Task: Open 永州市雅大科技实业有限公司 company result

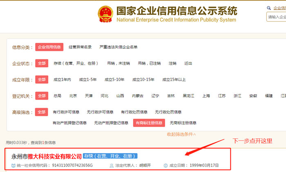Action: click(x=47, y=156)
